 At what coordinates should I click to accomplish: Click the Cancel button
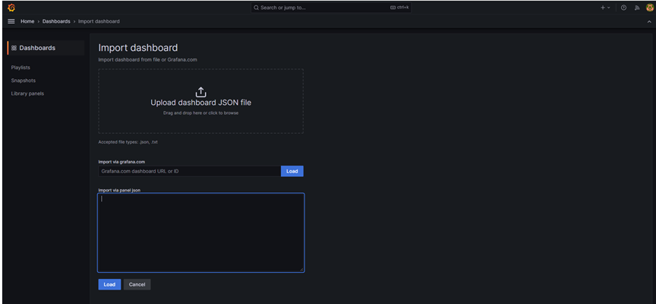click(137, 284)
